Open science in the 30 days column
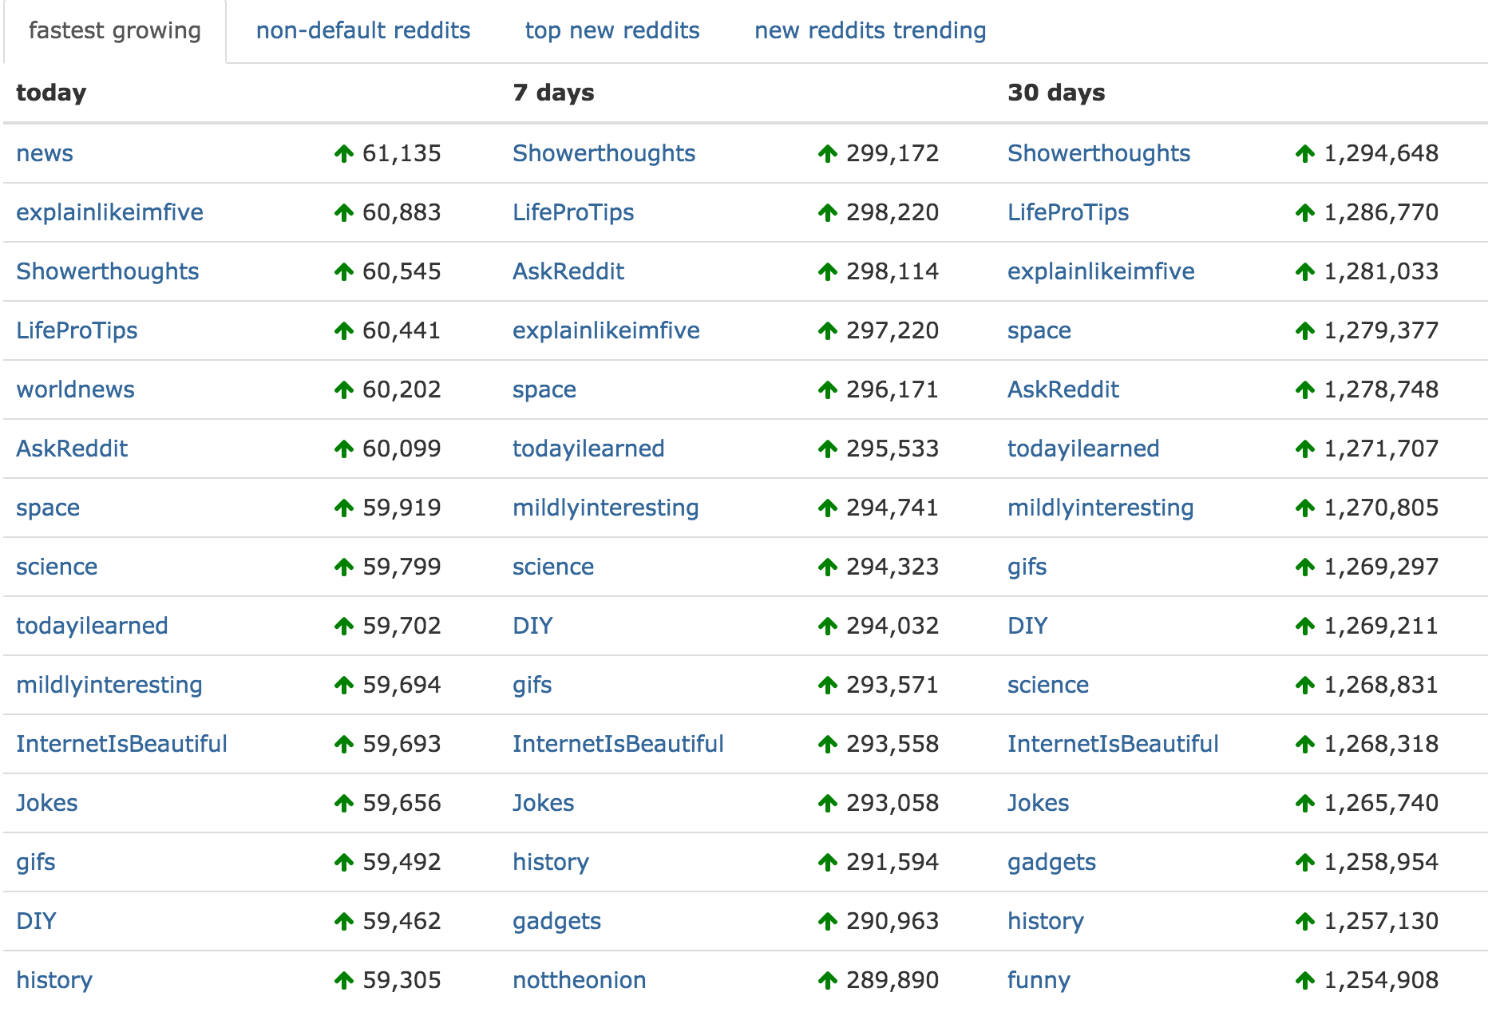 pos(1048,685)
